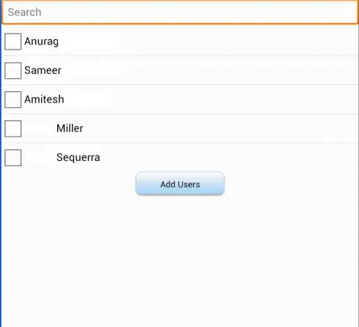Image resolution: width=359 pixels, height=327 pixels.
Task: Focus the Search input field
Action: 180,12
